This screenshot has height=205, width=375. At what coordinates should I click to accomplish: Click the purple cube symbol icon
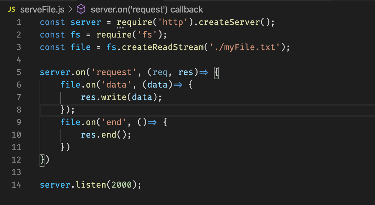tap(81, 9)
